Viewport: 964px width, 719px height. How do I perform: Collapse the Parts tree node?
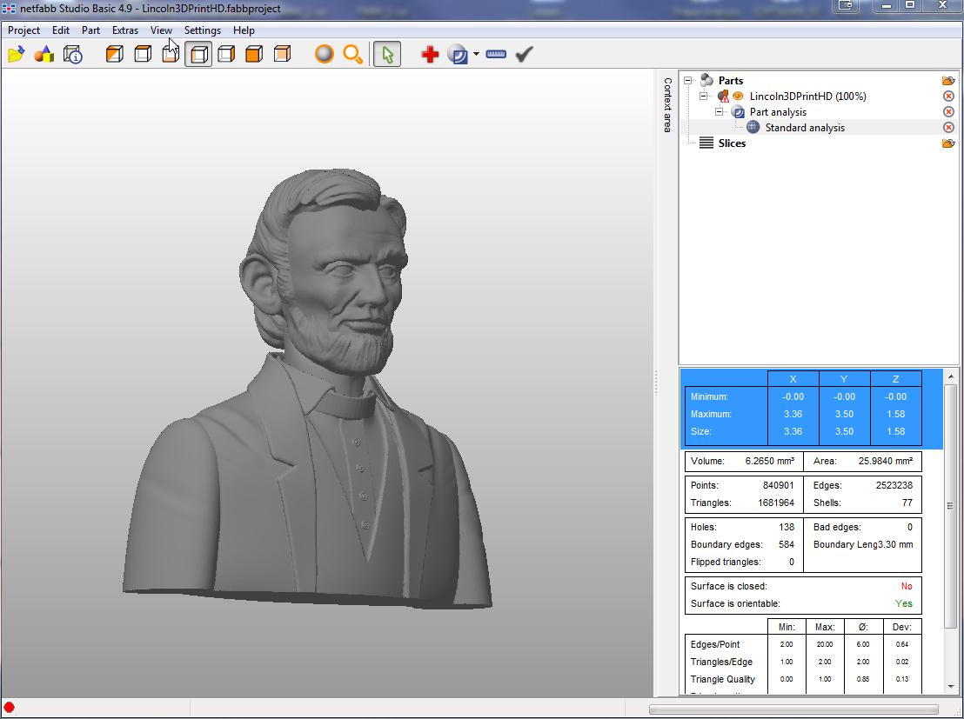click(688, 81)
